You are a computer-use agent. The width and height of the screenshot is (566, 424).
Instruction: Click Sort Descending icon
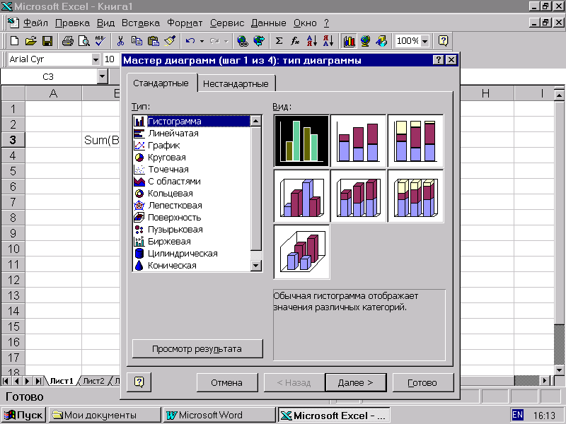click(328, 41)
